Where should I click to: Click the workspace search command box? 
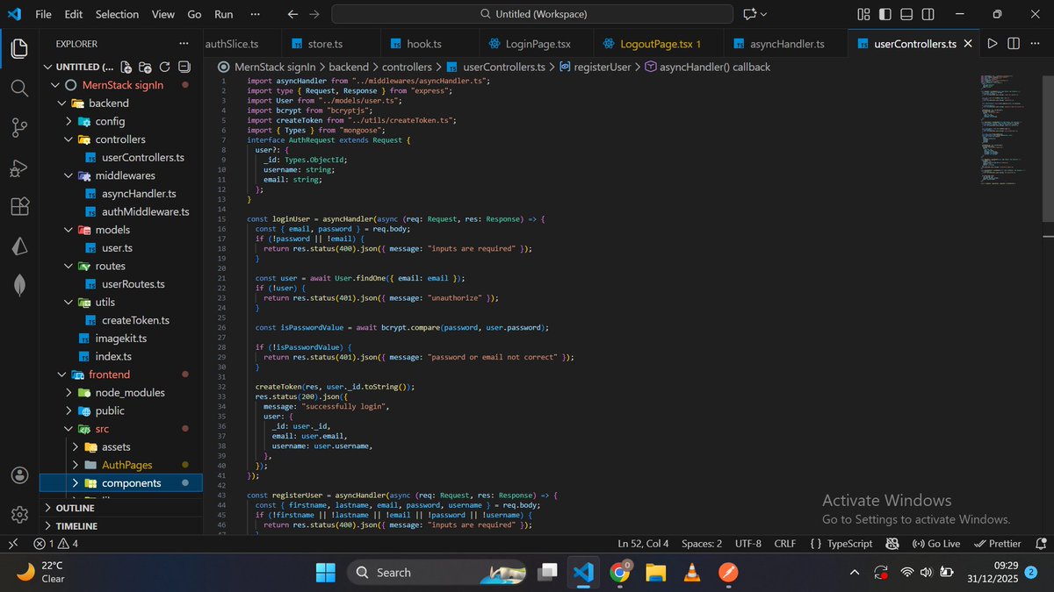533,14
